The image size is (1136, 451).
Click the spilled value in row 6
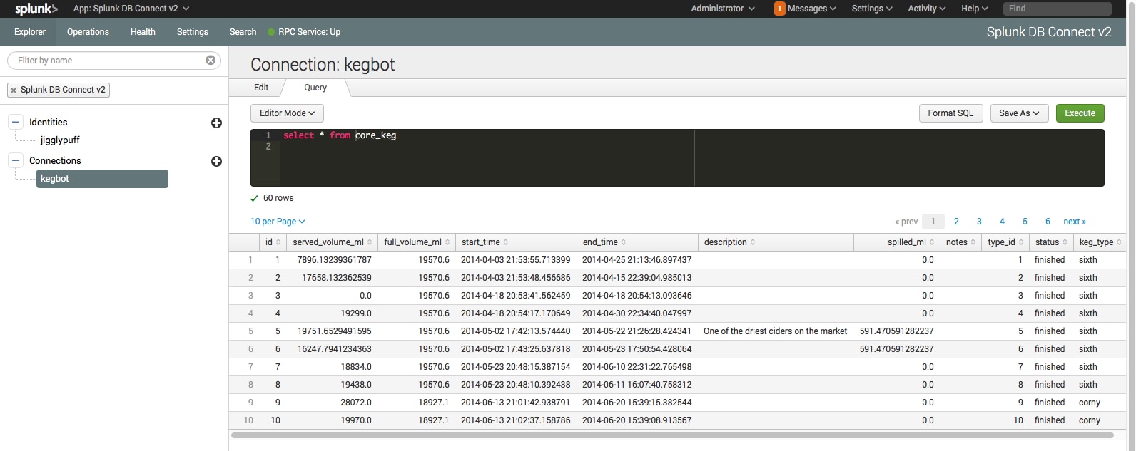[x=896, y=349]
